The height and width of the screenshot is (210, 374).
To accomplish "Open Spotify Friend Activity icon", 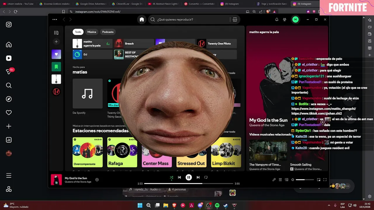I will (285, 20).
